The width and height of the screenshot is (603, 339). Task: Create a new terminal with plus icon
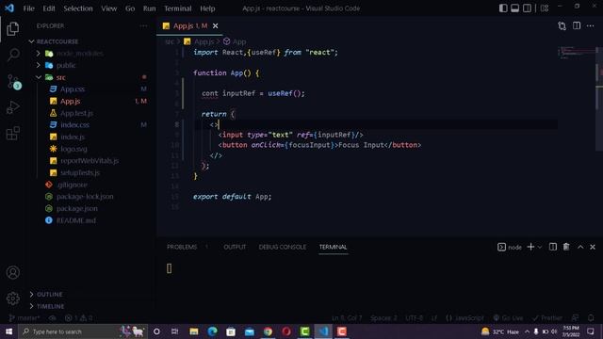click(530, 247)
